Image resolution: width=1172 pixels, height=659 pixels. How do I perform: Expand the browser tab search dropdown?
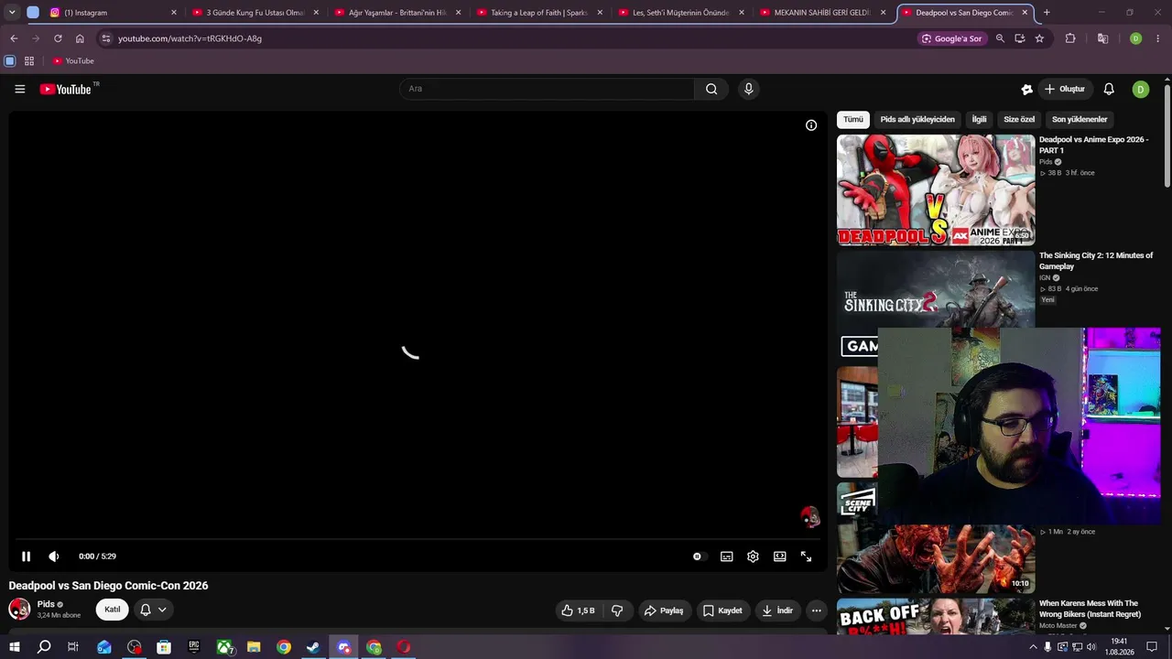tap(12, 13)
